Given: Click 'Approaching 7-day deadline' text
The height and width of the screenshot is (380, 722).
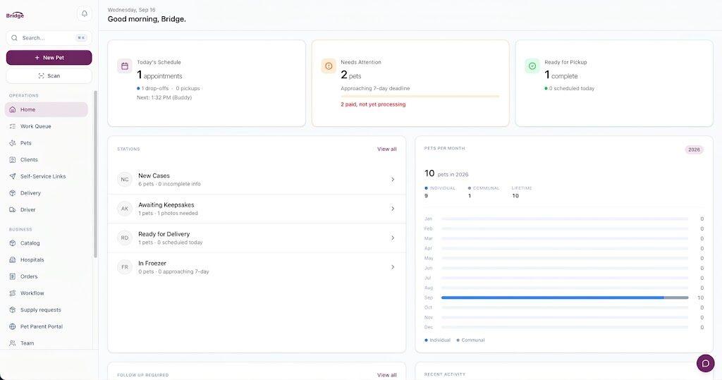Looking at the screenshot, I should [375, 88].
